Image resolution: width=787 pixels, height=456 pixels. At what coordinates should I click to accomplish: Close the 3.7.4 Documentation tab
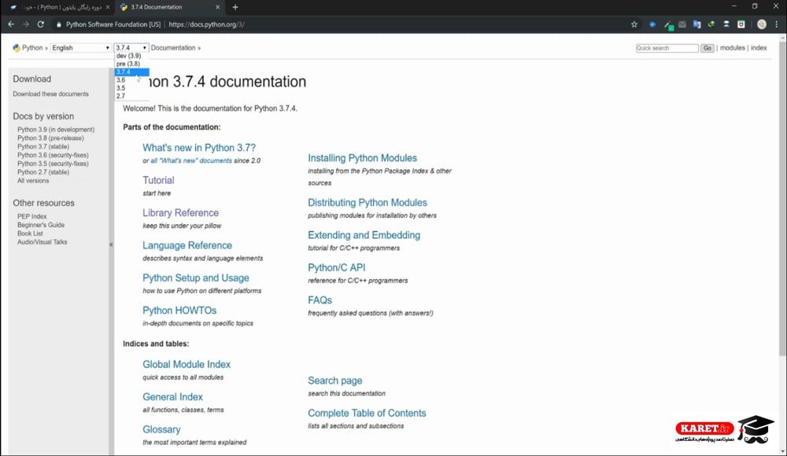[217, 7]
